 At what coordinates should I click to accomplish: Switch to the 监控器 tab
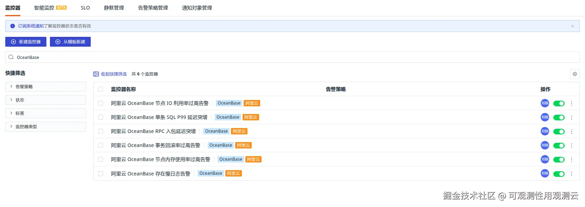[13, 8]
